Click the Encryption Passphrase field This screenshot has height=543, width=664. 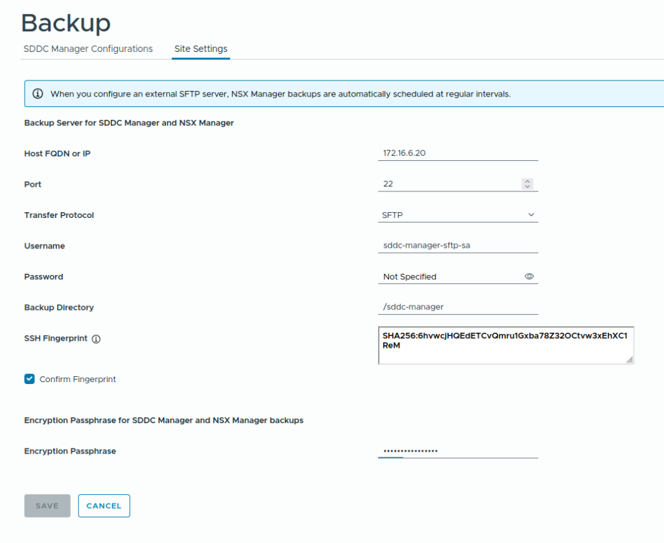click(x=458, y=450)
